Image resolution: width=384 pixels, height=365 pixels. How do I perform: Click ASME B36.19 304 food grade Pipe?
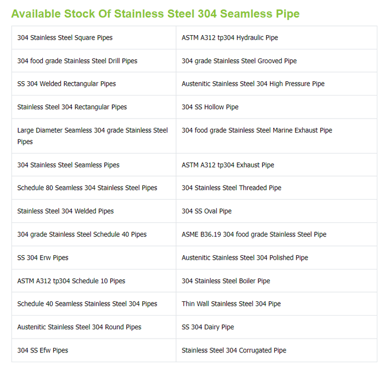254,234
